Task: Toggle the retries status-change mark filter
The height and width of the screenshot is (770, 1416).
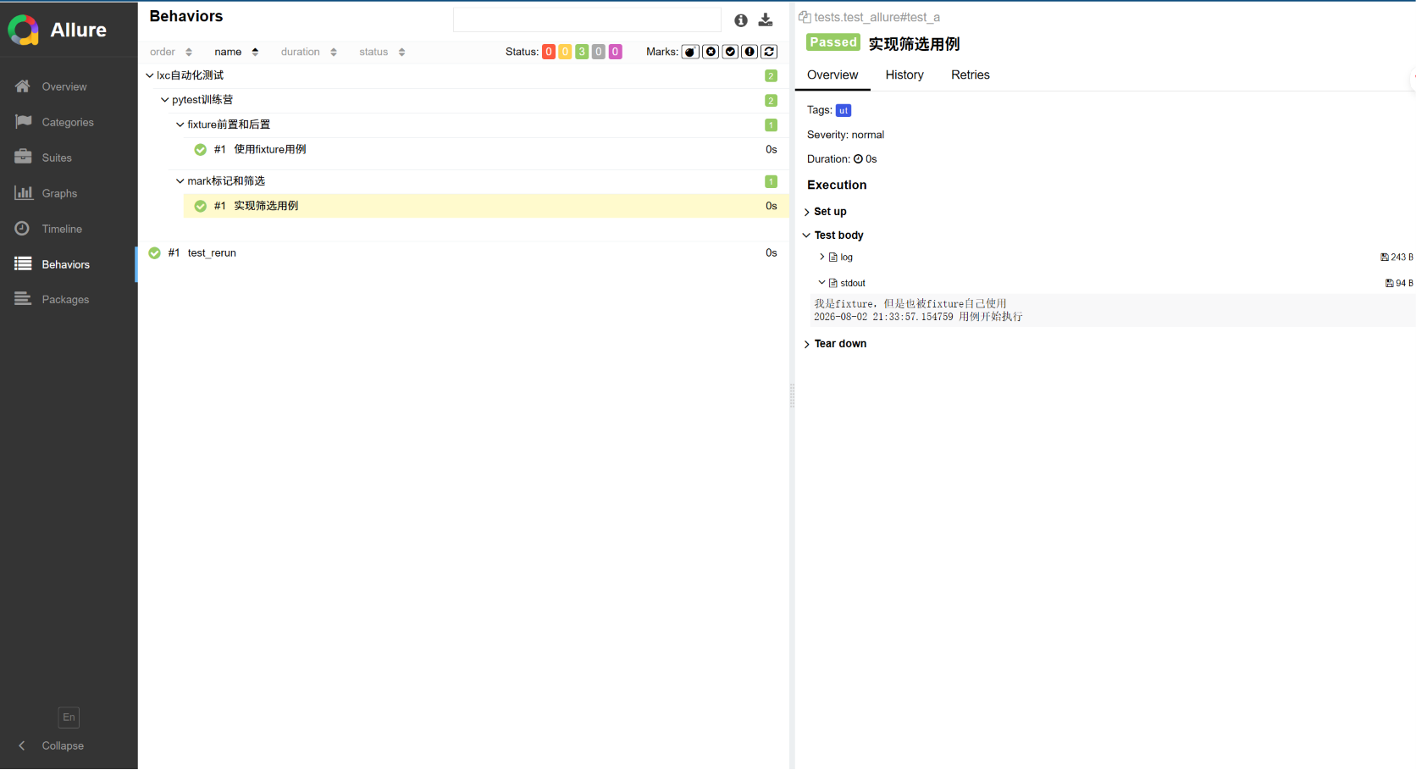Action: 769,52
